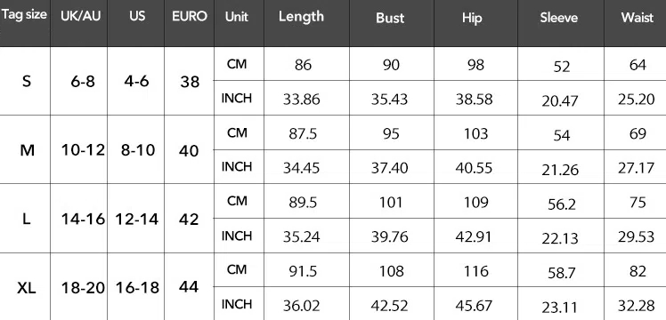Click the EURO column header
Viewport: 666px width, 320px height.
[x=190, y=16]
